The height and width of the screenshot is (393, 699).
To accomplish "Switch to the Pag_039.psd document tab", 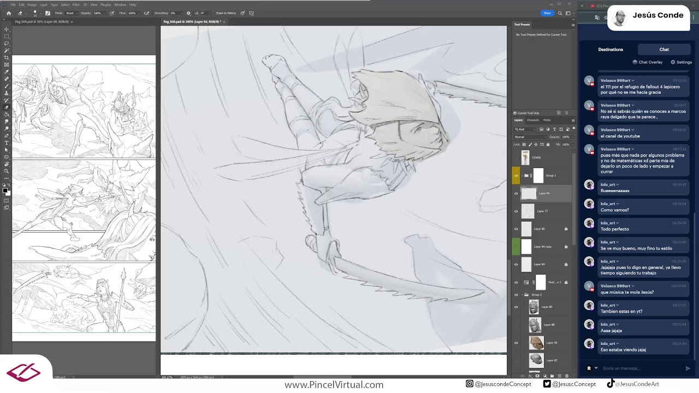I will pyautogui.click(x=42, y=22).
